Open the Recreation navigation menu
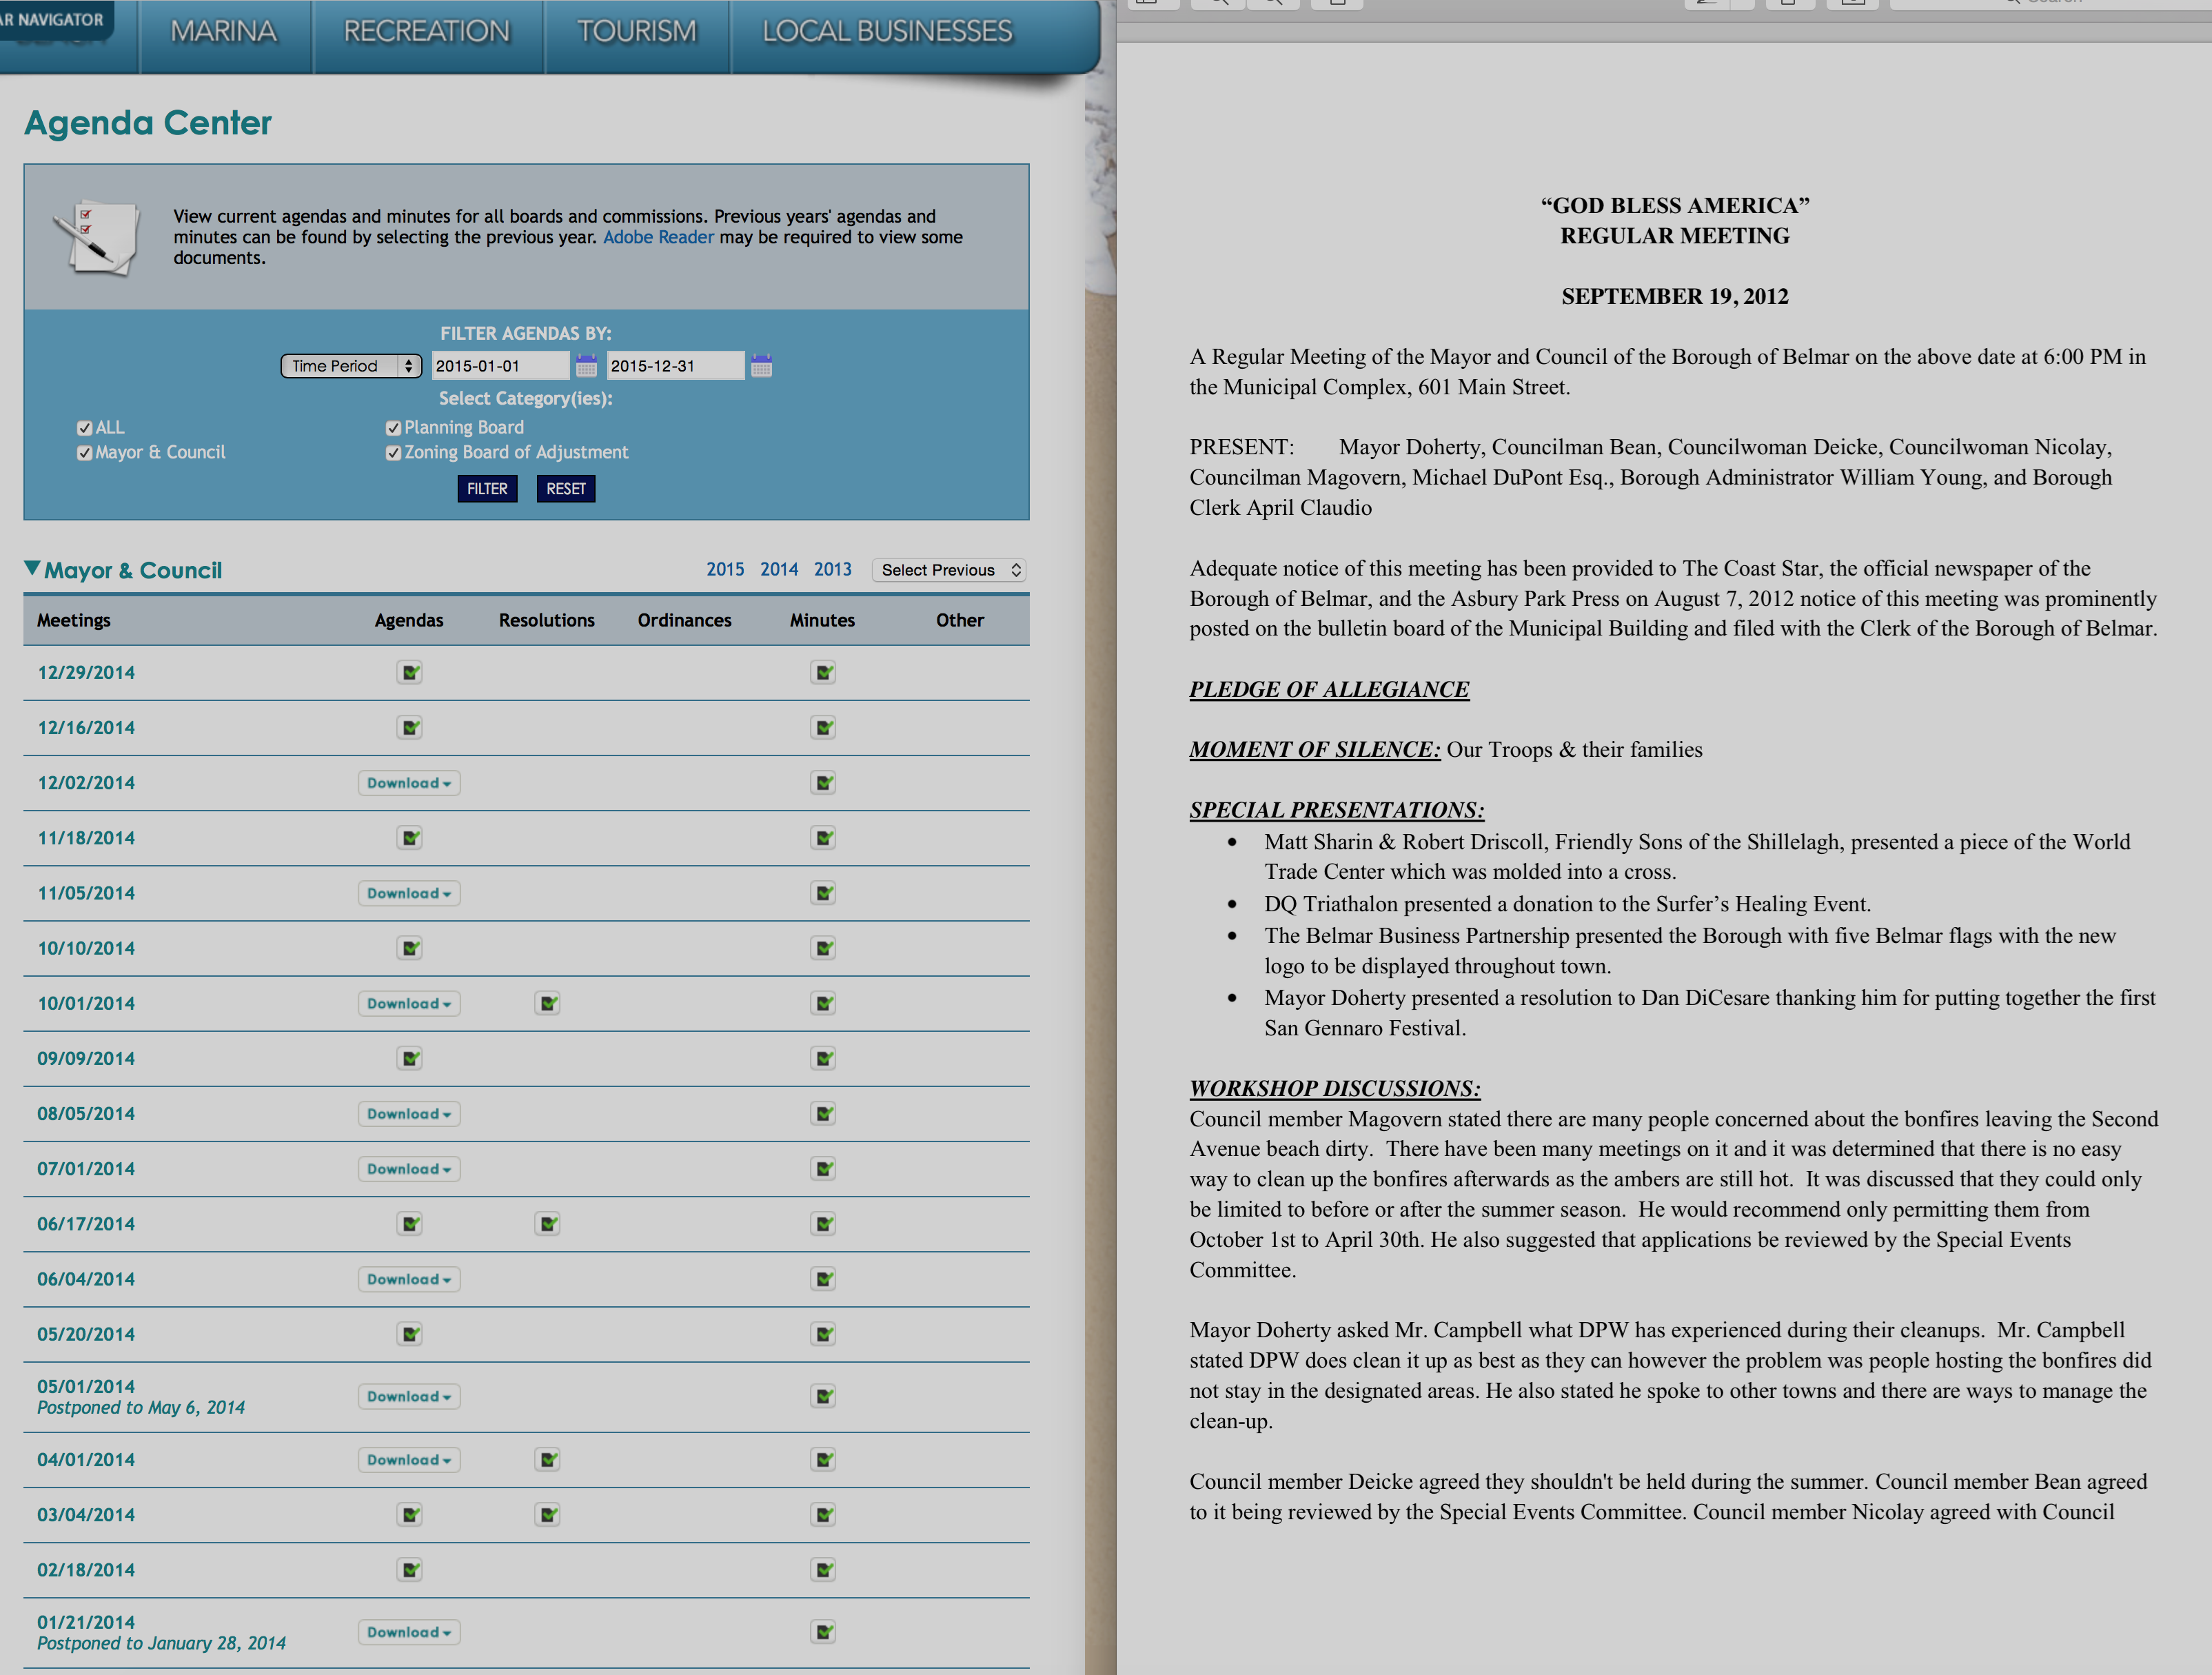The height and width of the screenshot is (1675, 2212). click(427, 32)
